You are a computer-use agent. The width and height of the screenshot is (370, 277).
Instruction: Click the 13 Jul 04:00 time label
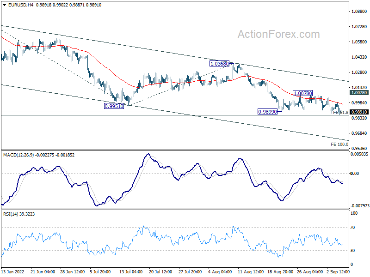(131, 272)
